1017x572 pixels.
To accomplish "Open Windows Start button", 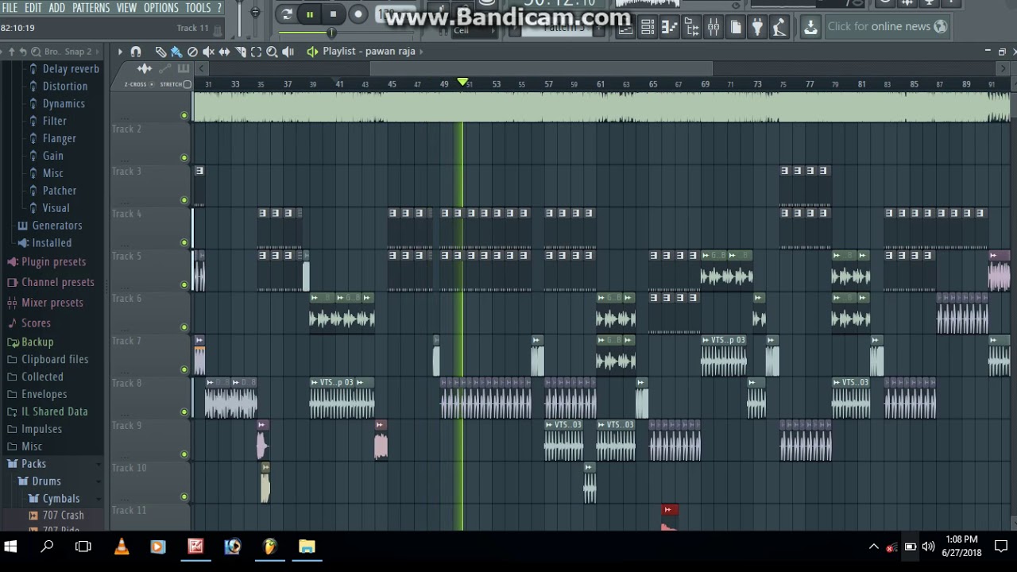I will point(10,547).
